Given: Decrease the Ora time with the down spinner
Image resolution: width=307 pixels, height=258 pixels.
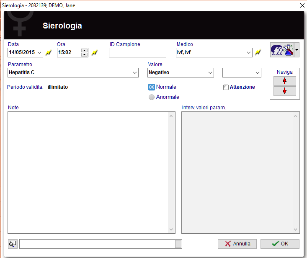Looking at the screenshot, I should click(84, 54).
